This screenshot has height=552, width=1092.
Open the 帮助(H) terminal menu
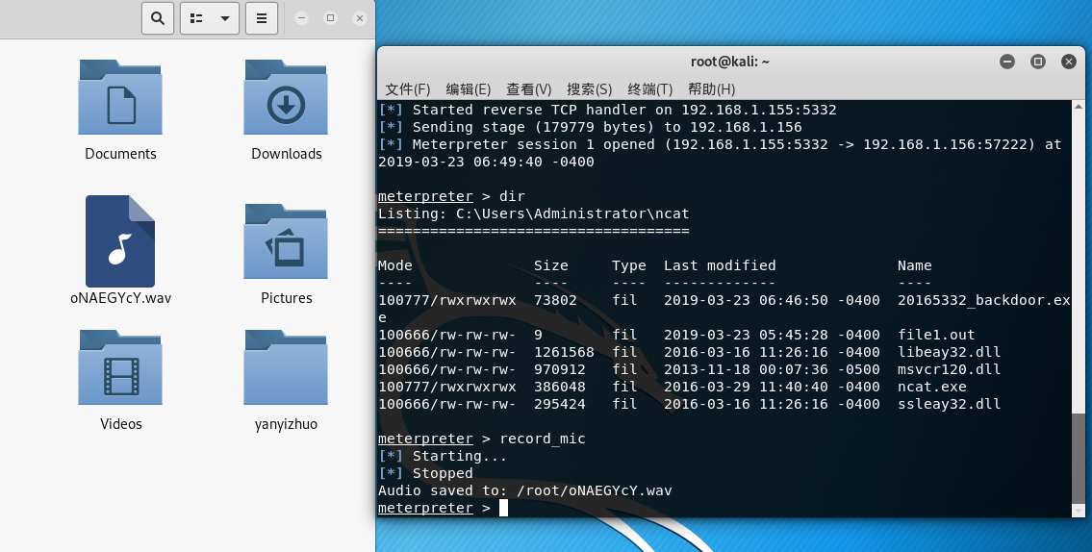click(x=711, y=89)
